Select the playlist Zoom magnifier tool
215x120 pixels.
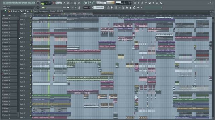coord(26,11)
